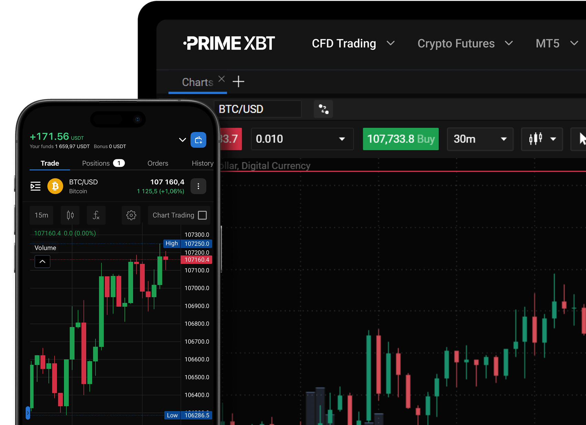Select the cursor tool at the toolbar's right edge
Image resolution: width=586 pixels, height=425 pixels.
coord(581,139)
